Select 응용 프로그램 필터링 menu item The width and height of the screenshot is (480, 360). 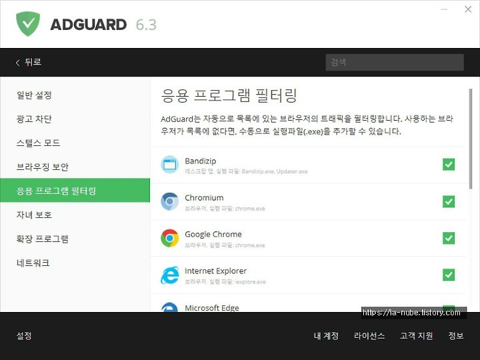click(75, 191)
